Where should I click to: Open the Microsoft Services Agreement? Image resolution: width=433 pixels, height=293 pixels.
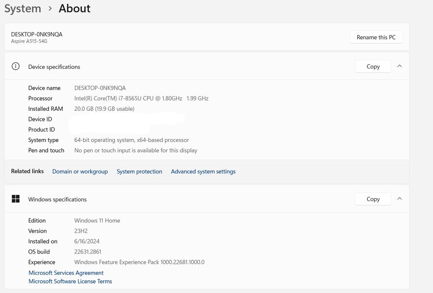(x=66, y=273)
